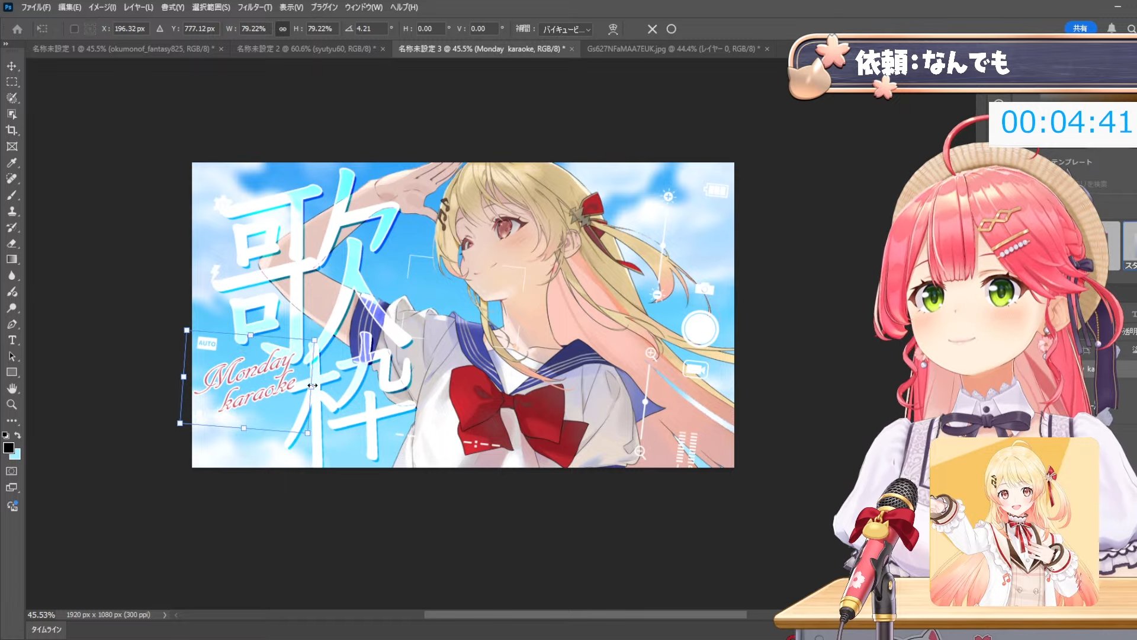
Task: Expand the tools panel double chevron
Action: coord(6,44)
